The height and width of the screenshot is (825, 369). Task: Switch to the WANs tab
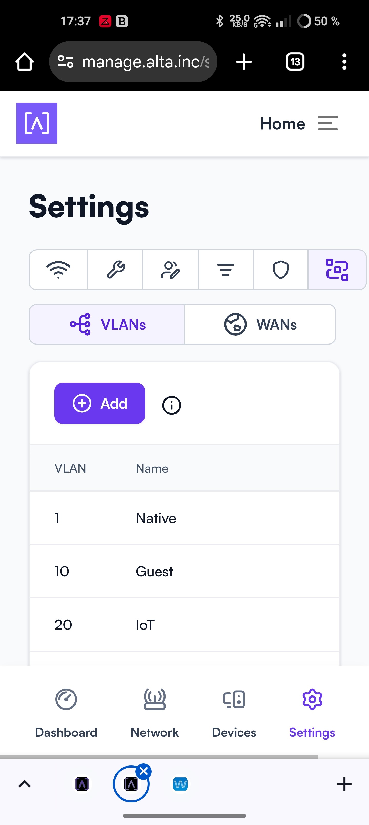click(260, 324)
